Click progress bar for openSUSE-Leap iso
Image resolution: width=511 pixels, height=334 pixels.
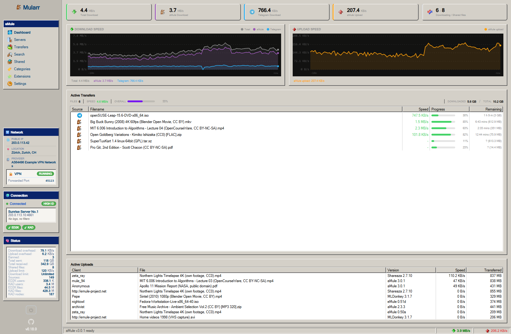tap(443, 115)
